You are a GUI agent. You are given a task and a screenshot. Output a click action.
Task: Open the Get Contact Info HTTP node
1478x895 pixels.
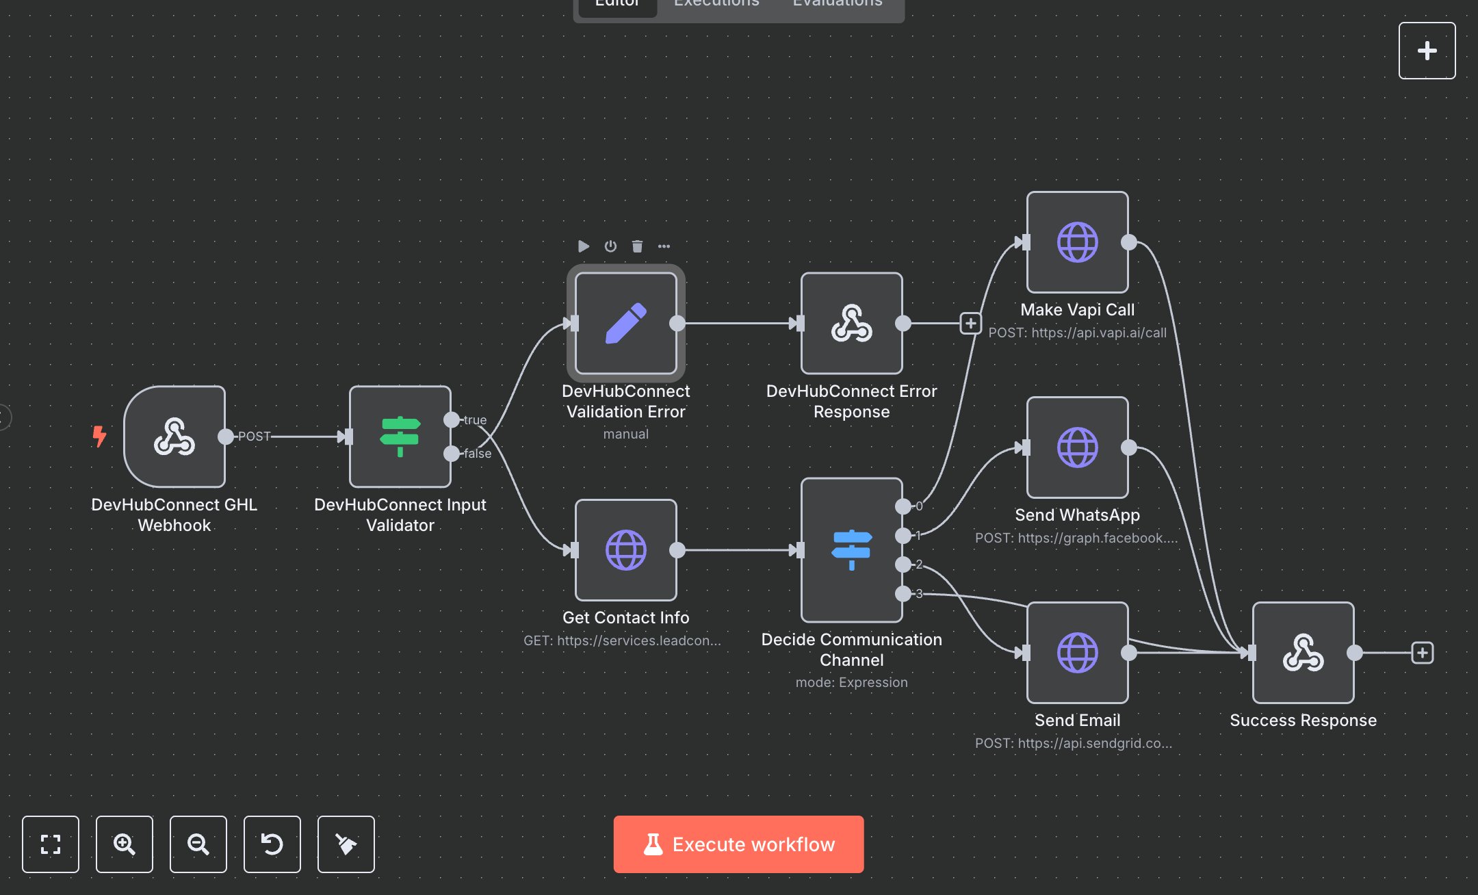click(625, 548)
